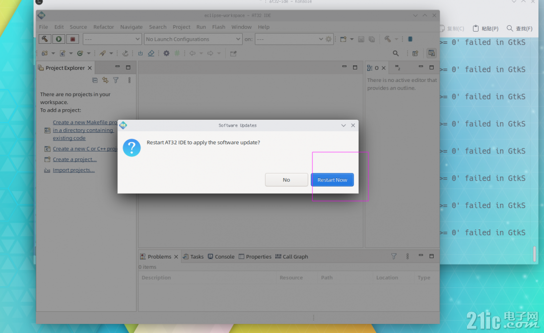544x333 pixels.
Task: Expand the New wizard dropdown arrow
Action: click(352, 39)
